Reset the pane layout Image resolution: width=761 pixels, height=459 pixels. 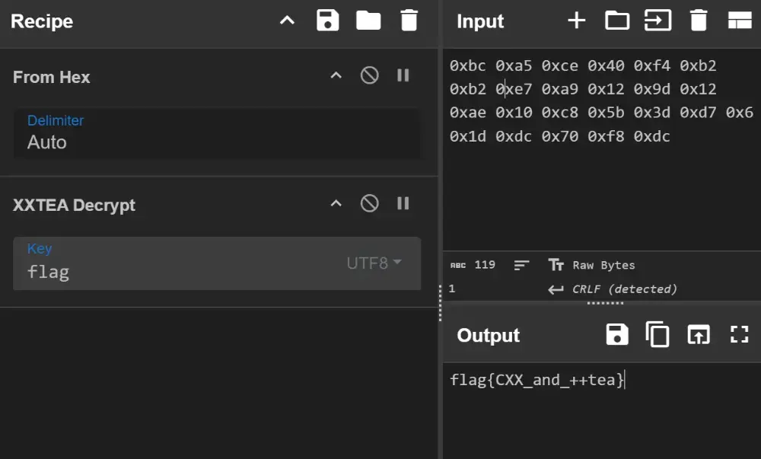point(740,21)
